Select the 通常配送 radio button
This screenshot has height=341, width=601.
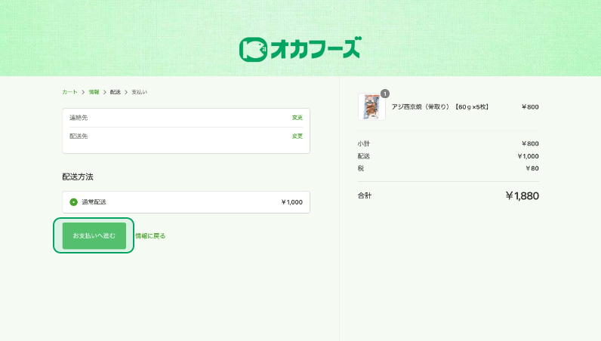[x=73, y=202]
